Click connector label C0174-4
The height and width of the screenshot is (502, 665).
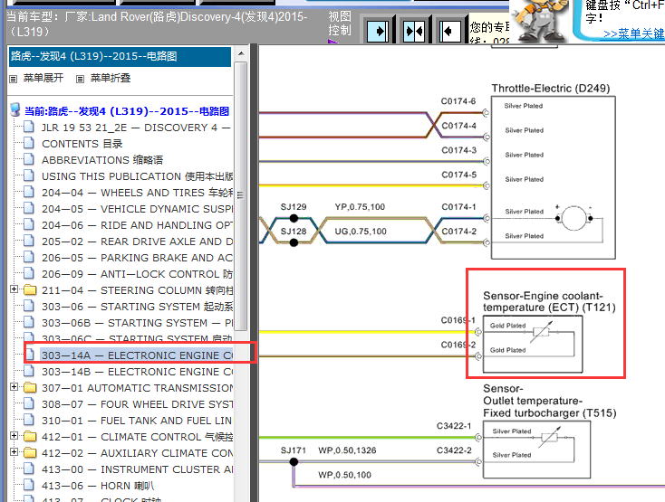pyautogui.click(x=458, y=126)
